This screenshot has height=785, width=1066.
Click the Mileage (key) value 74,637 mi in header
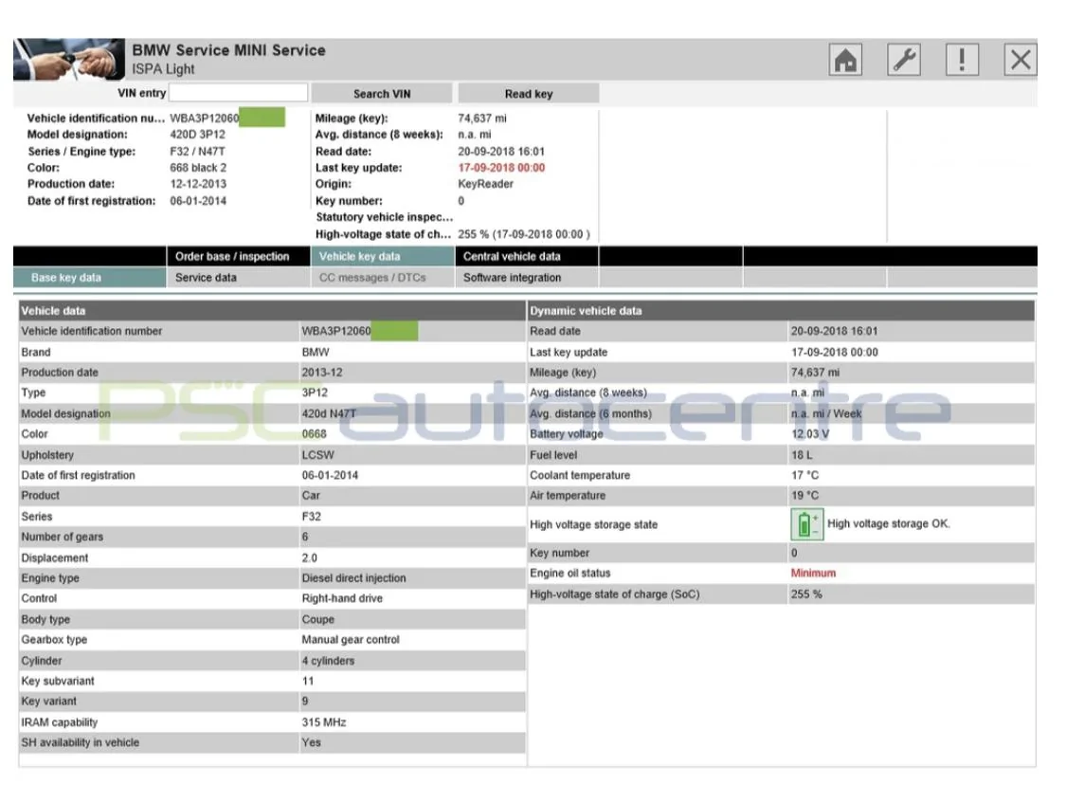pyautogui.click(x=482, y=119)
